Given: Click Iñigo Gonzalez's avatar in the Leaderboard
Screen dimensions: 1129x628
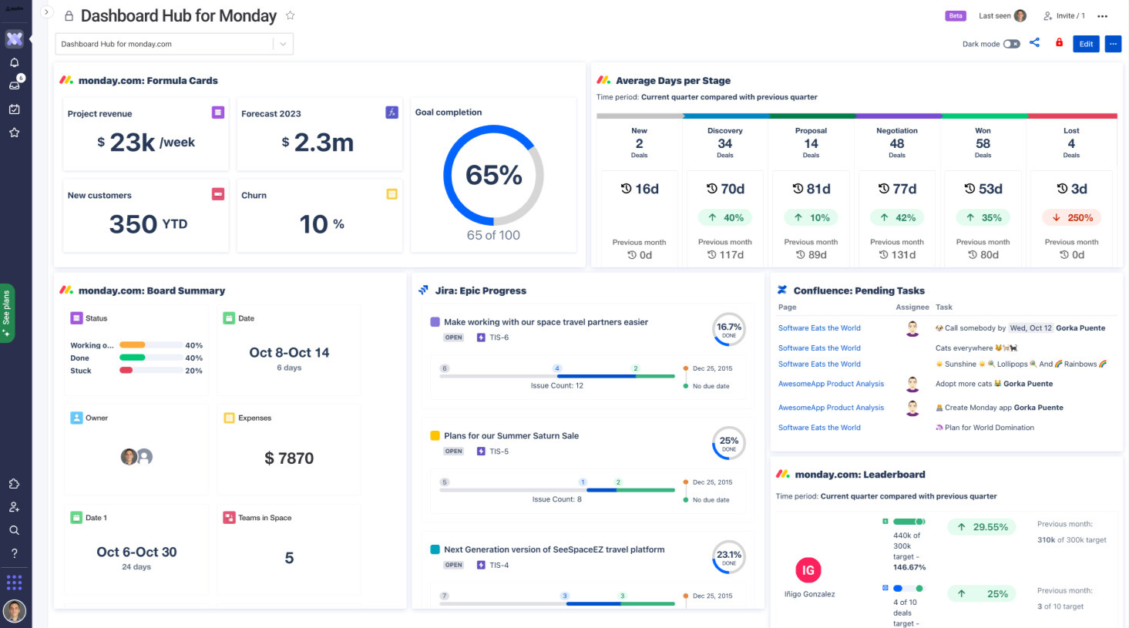Looking at the screenshot, I should (x=808, y=570).
